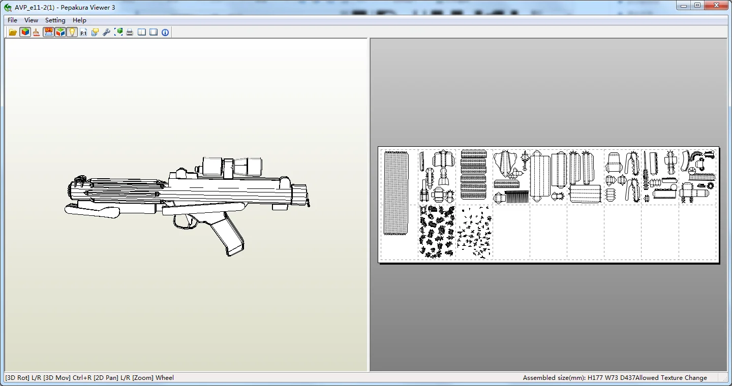Close the Pepakura Viewer window

[x=716, y=6]
